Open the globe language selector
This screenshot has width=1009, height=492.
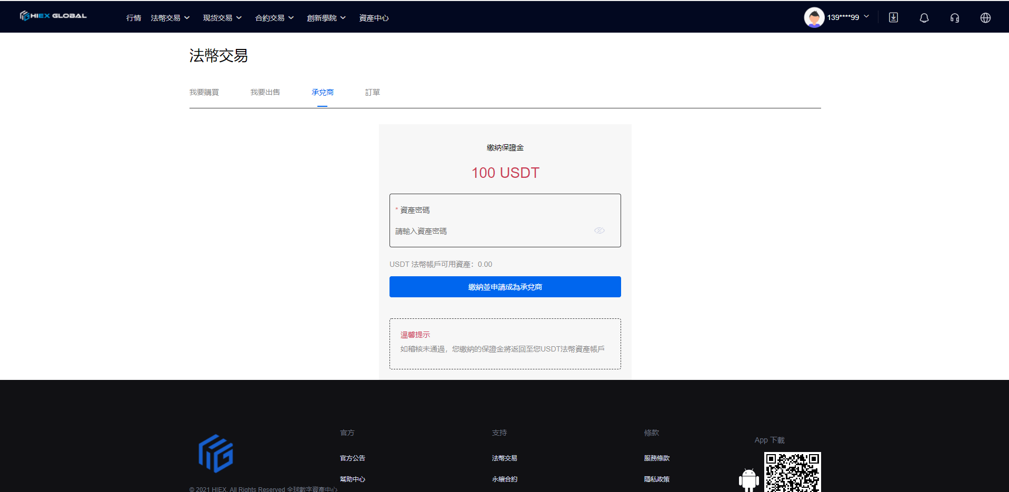[985, 18]
